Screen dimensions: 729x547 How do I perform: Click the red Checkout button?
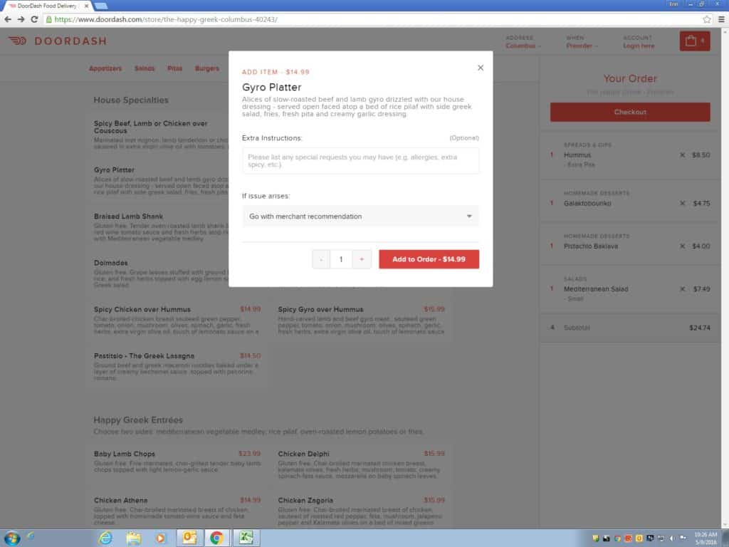[630, 112]
